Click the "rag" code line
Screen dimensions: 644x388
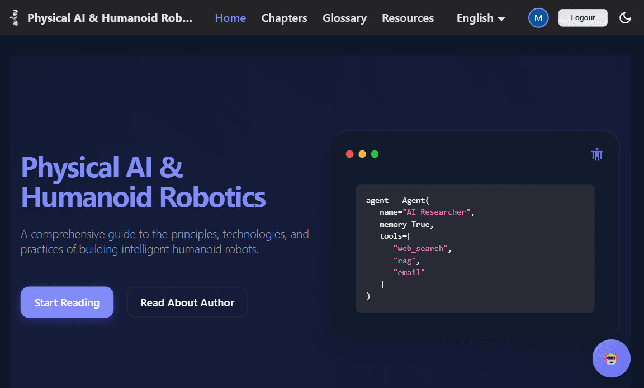[406, 261]
